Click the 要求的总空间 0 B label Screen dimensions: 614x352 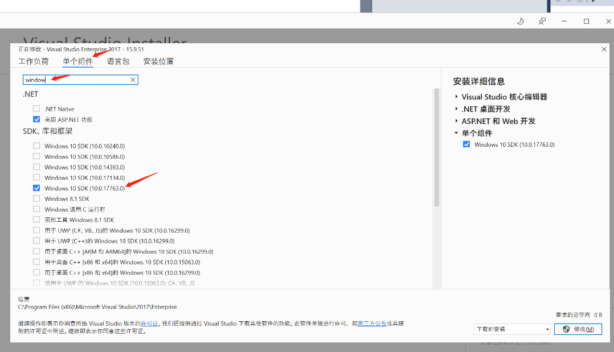(x=579, y=315)
